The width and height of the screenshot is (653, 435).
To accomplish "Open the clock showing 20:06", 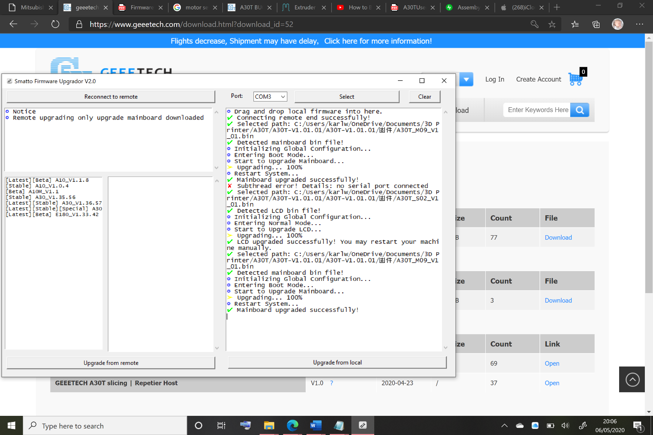I will tap(610, 426).
